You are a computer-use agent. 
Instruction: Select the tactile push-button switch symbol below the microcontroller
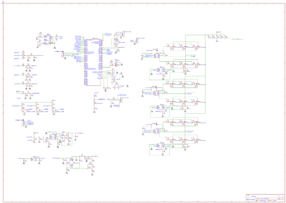coord(117,87)
